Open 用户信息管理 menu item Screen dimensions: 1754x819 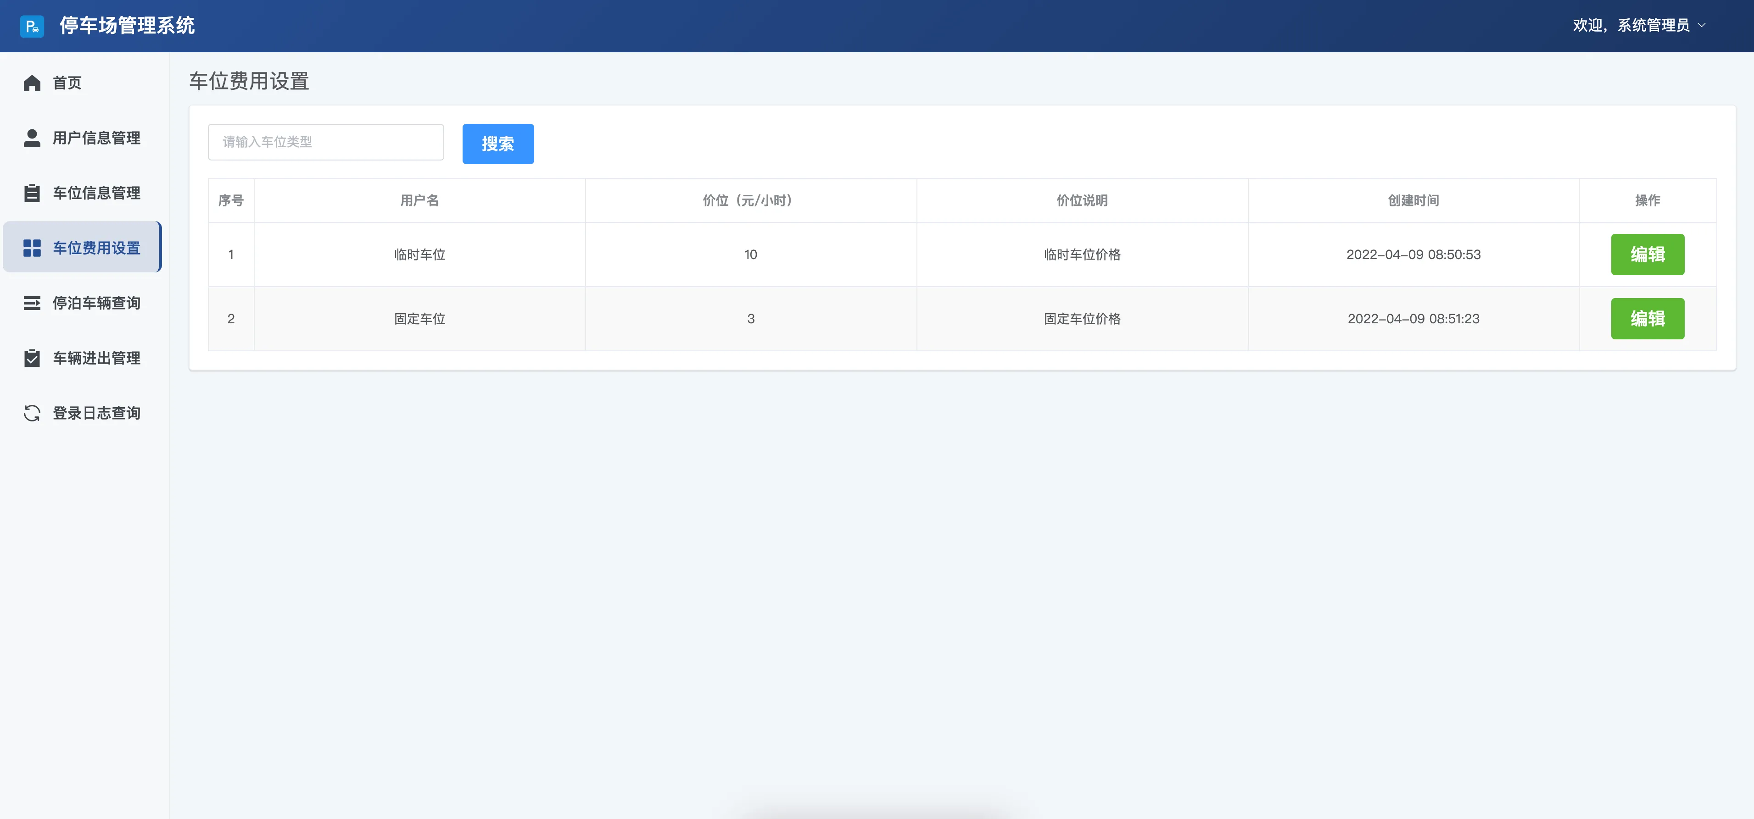coord(96,138)
